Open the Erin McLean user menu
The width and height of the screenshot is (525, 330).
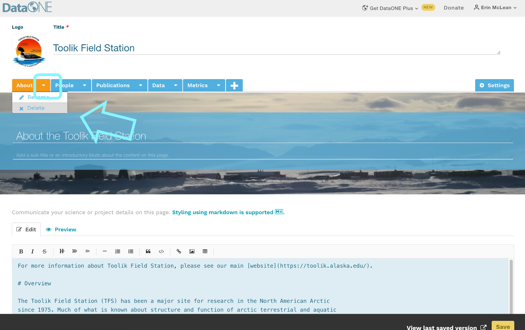495,8
